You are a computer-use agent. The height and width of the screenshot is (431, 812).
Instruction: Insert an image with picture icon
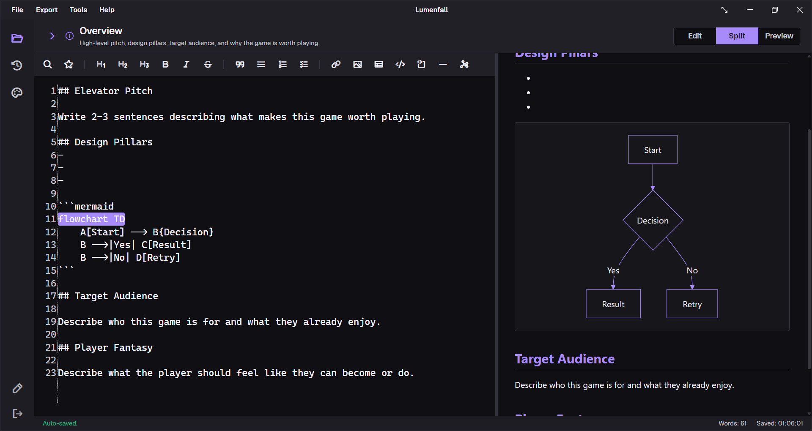point(357,64)
